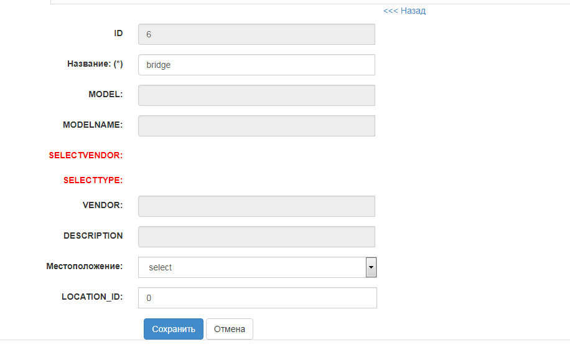Image resolution: width=570 pixels, height=357 pixels.
Task: Click the MODELNAME input field
Action: (x=256, y=126)
